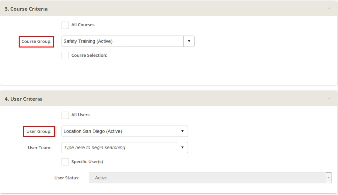Toggle the Specific User(s) checkbox

click(x=65, y=162)
